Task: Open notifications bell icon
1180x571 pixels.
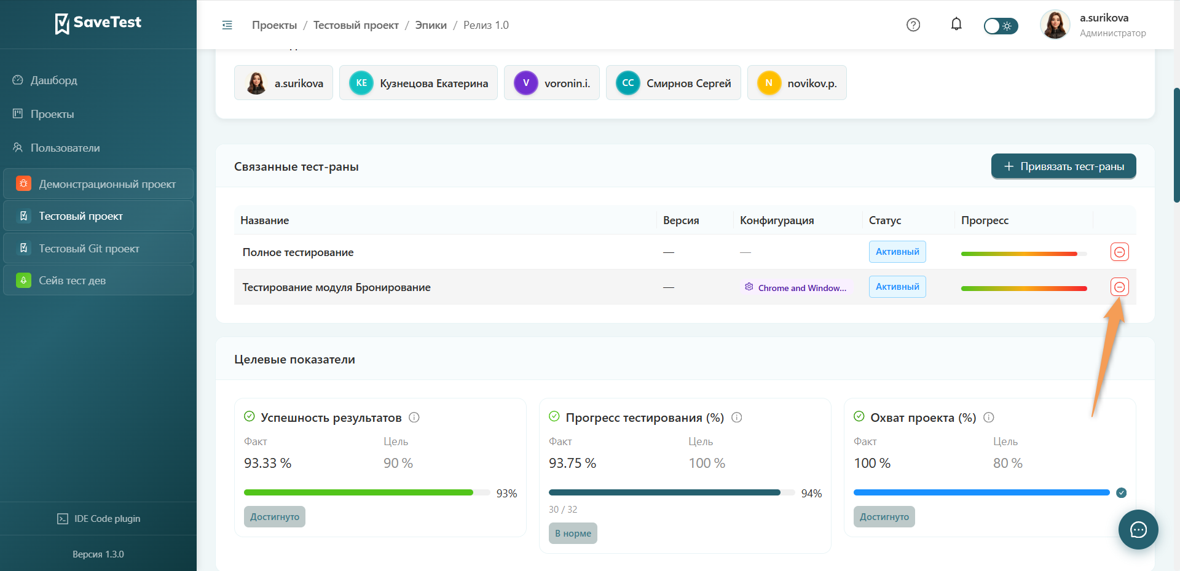Action: click(956, 25)
